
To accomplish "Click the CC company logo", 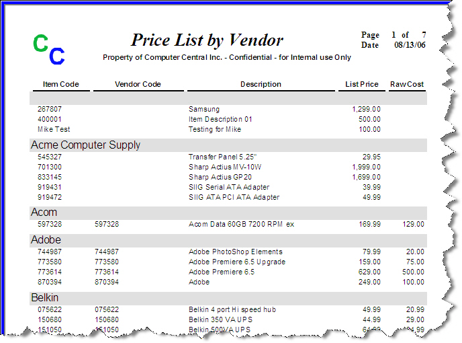I will click(49, 49).
